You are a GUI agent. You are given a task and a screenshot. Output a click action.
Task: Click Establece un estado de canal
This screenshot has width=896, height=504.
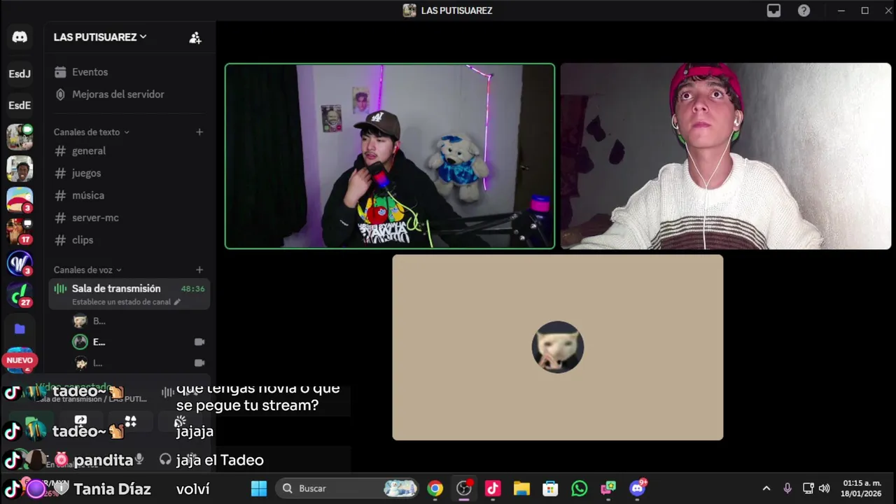coord(121,302)
